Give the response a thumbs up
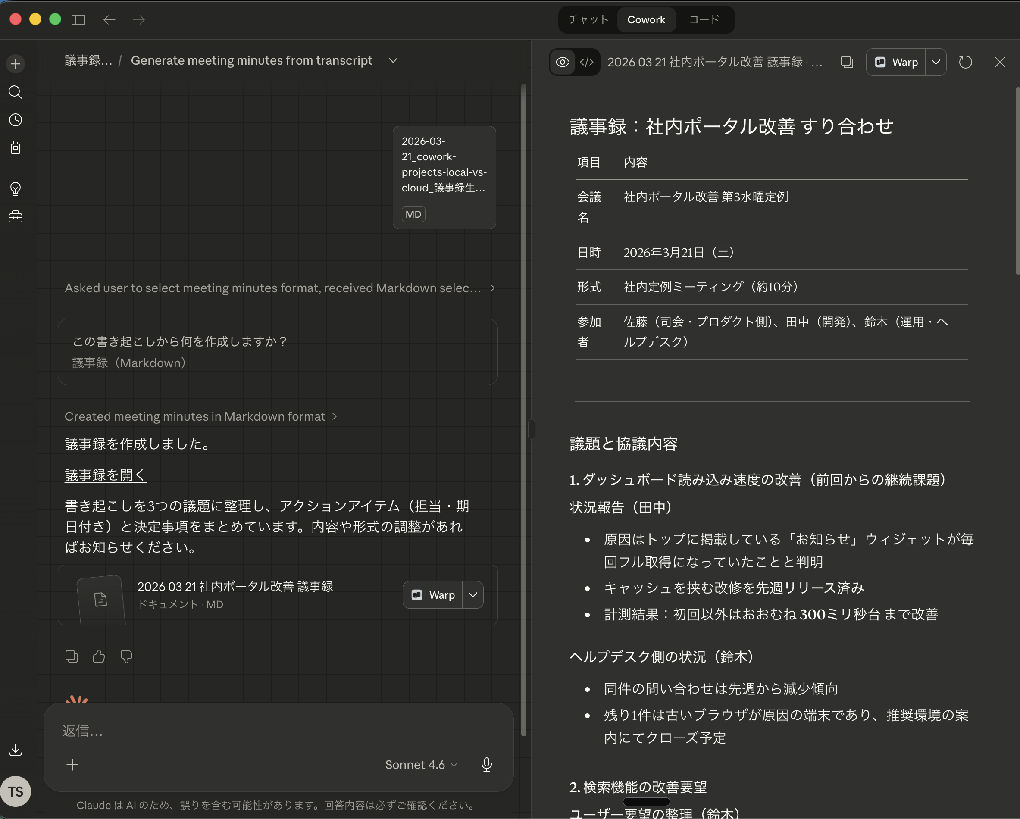 (99, 656)
